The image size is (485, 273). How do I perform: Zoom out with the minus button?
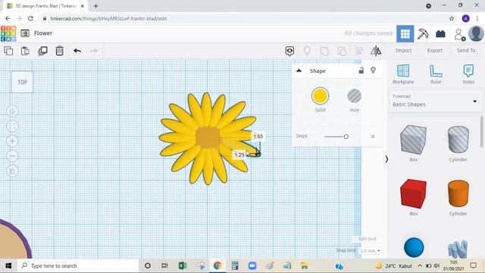point(12,156)
